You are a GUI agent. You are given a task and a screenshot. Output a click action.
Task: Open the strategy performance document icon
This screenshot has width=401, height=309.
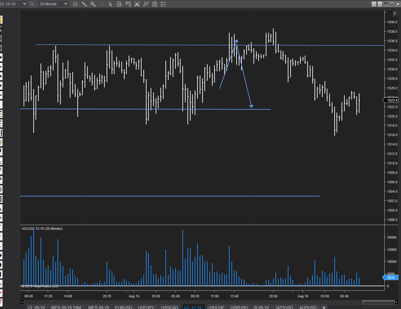pos(155,4)
